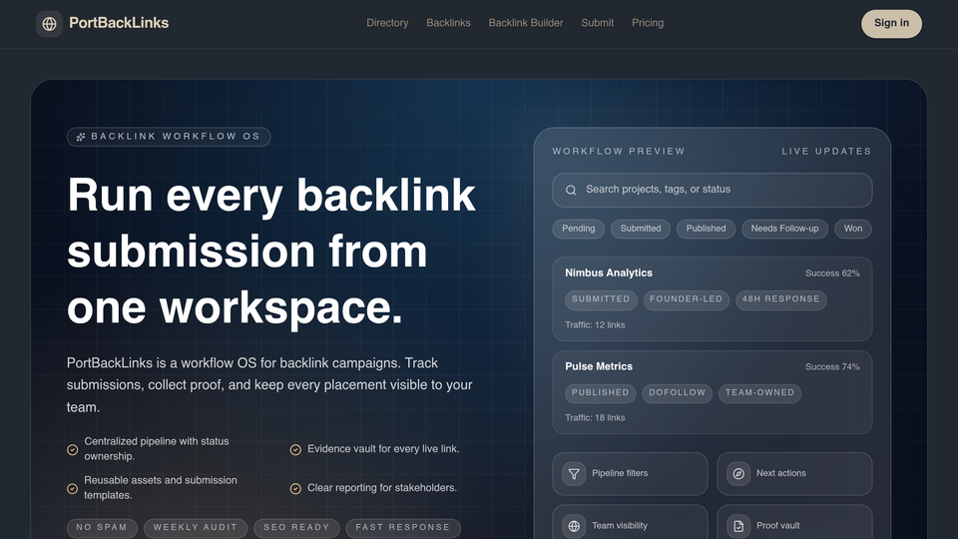Open the Pulse Metrics card title
This screenshot has height=539, width=958.
click(x=599, y=366)
